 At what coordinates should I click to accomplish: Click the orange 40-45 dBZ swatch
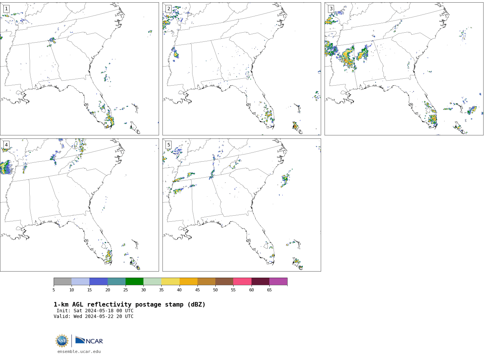(188, 281)
